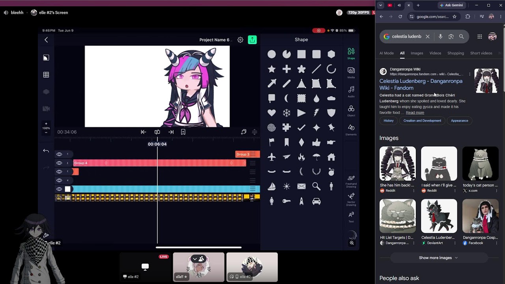Open project settings gear
505x284 pixels.
click(240, 40)
